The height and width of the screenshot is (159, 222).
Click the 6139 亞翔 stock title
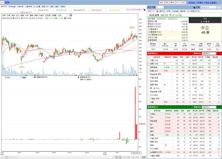(154, 15)
